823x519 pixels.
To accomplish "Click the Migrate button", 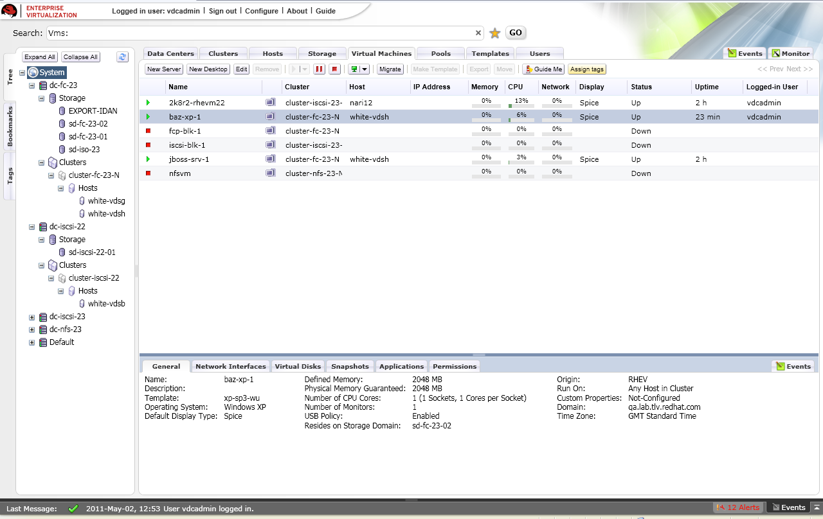I will pyautogui.click(x=390, y=69).
